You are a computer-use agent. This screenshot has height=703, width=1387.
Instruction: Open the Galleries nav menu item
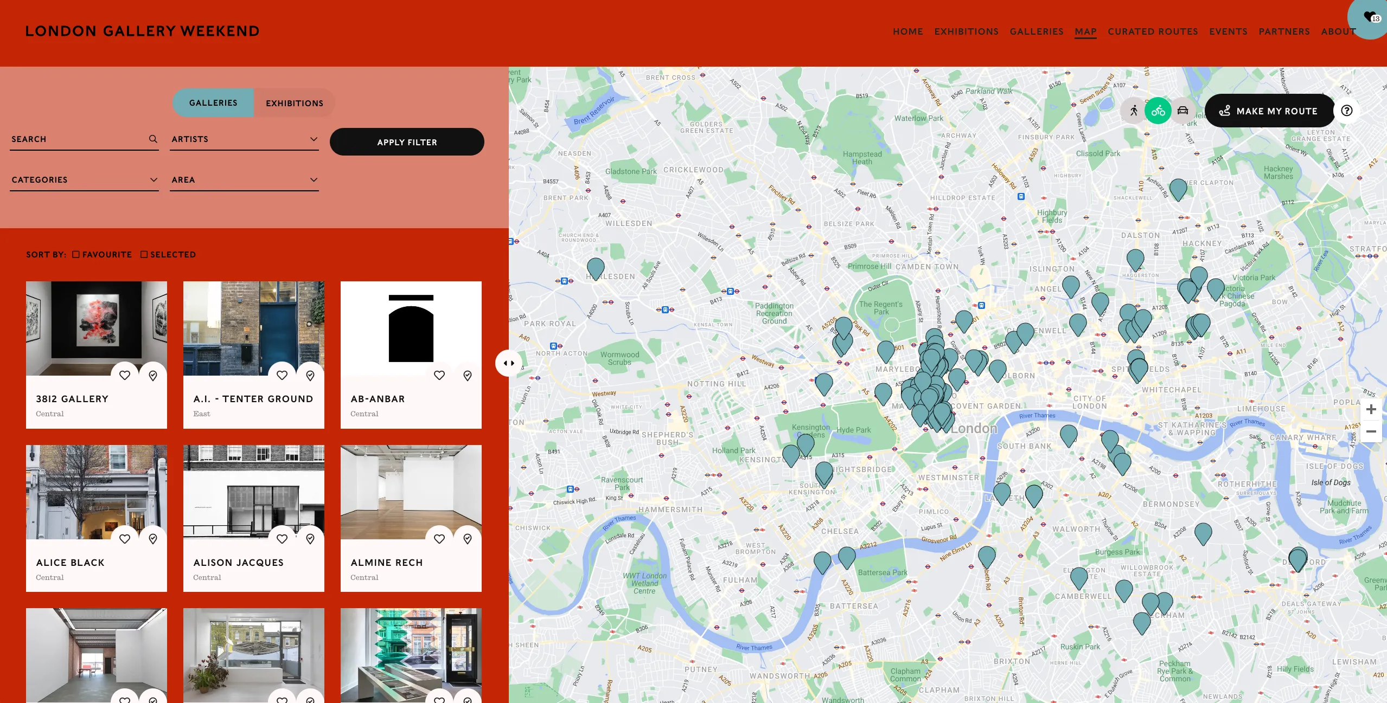[x=1037, y=31]
